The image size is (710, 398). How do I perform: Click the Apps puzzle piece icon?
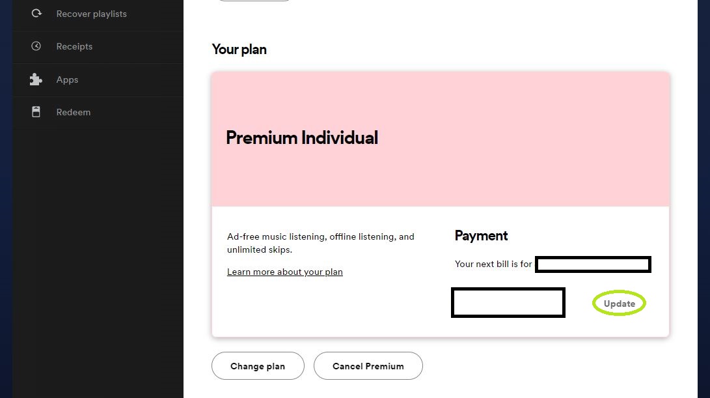(x=36, y=79)
